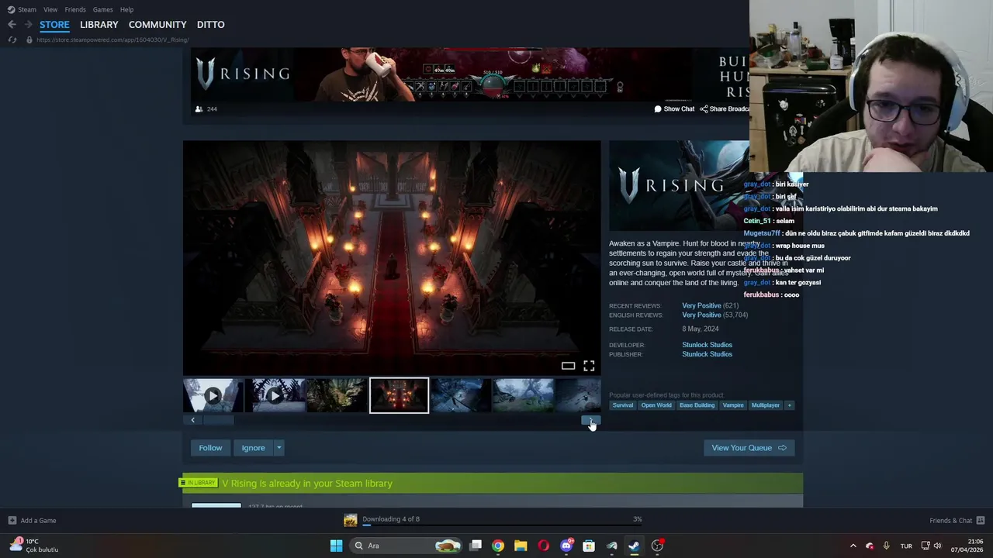Open the Stunlock Studios developer link

(707, 345)
